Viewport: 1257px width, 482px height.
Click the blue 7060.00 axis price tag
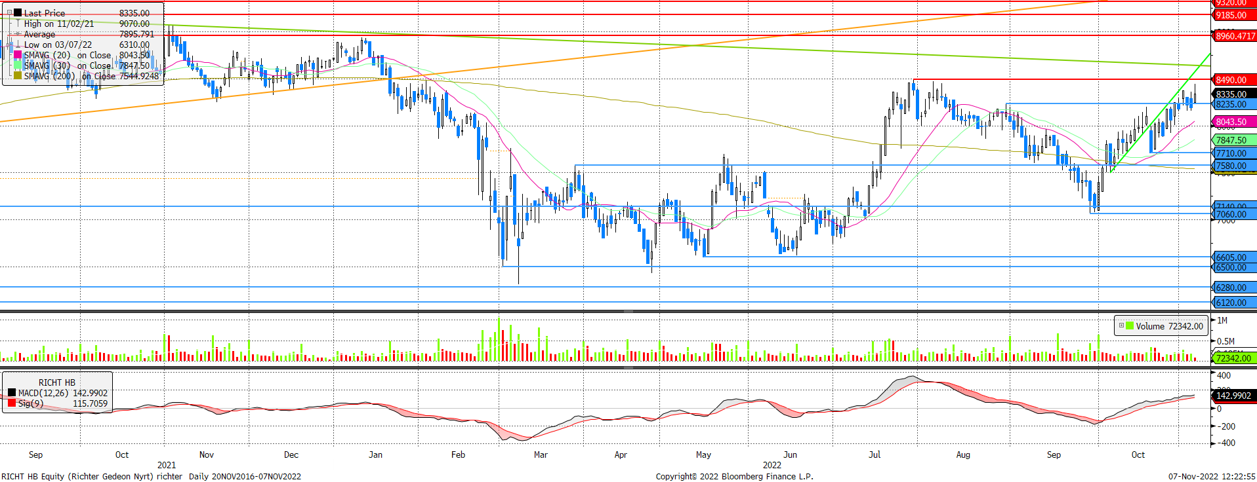(x=1233, y=214)
